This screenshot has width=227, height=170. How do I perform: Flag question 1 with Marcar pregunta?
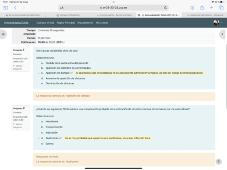(x=18, y=67)
